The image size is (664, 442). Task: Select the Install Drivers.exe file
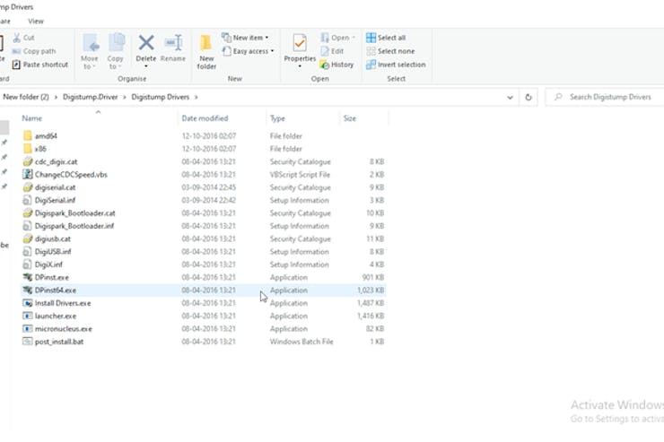(x=62, y=303)
